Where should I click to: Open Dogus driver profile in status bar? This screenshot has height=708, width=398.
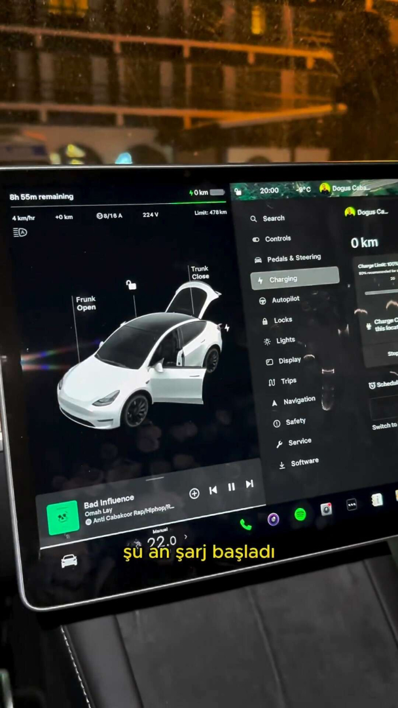coord(345,189)
